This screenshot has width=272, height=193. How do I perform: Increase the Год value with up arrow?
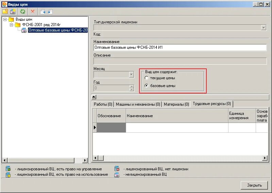[132, 86]
